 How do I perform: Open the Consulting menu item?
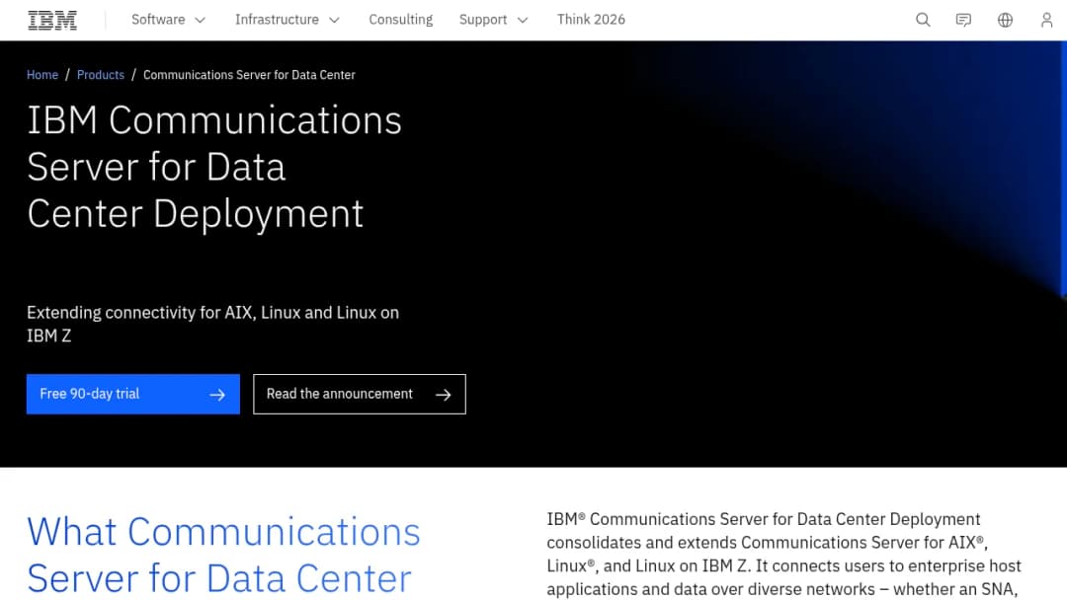pos(401,20)
